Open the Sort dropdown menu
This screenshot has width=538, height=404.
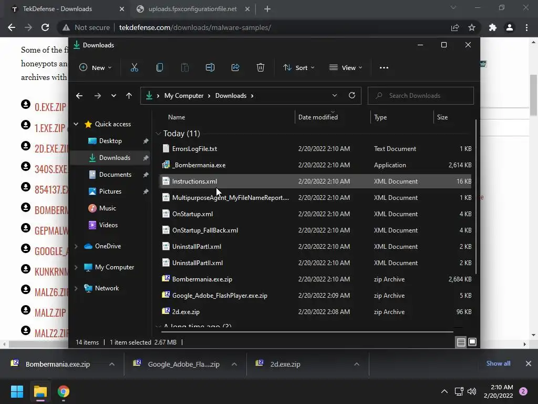299,68
